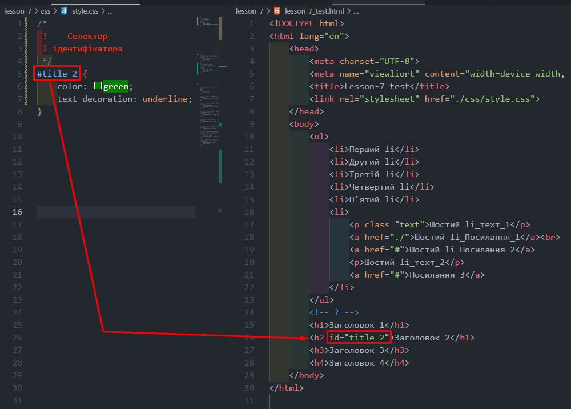Click the lang="en" attribute

point(321,36)
